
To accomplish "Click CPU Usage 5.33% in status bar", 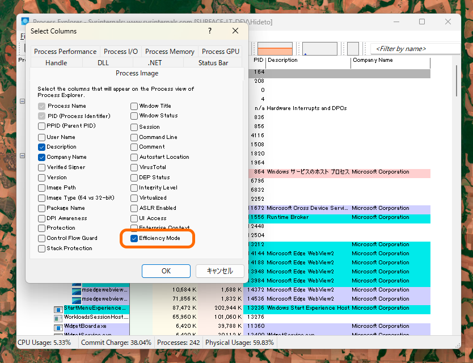I will [x=44, y=343].
